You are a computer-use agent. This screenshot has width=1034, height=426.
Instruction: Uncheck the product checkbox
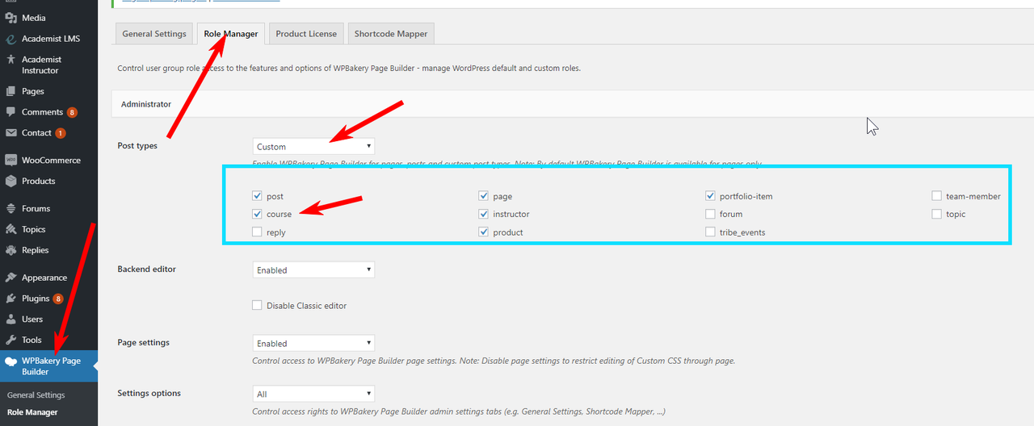(x=483, y=232)
